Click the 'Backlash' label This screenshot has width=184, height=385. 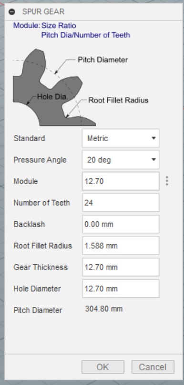click(29, 224)
